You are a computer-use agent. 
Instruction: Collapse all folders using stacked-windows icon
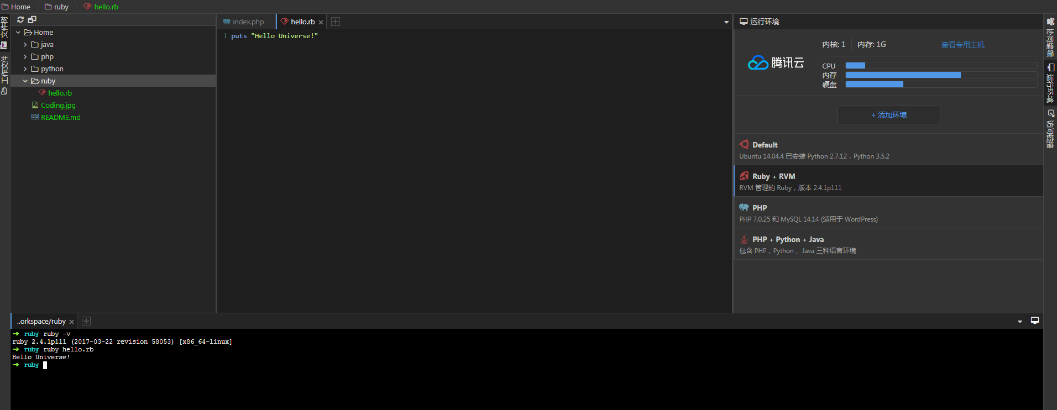(x=32, y=20)
